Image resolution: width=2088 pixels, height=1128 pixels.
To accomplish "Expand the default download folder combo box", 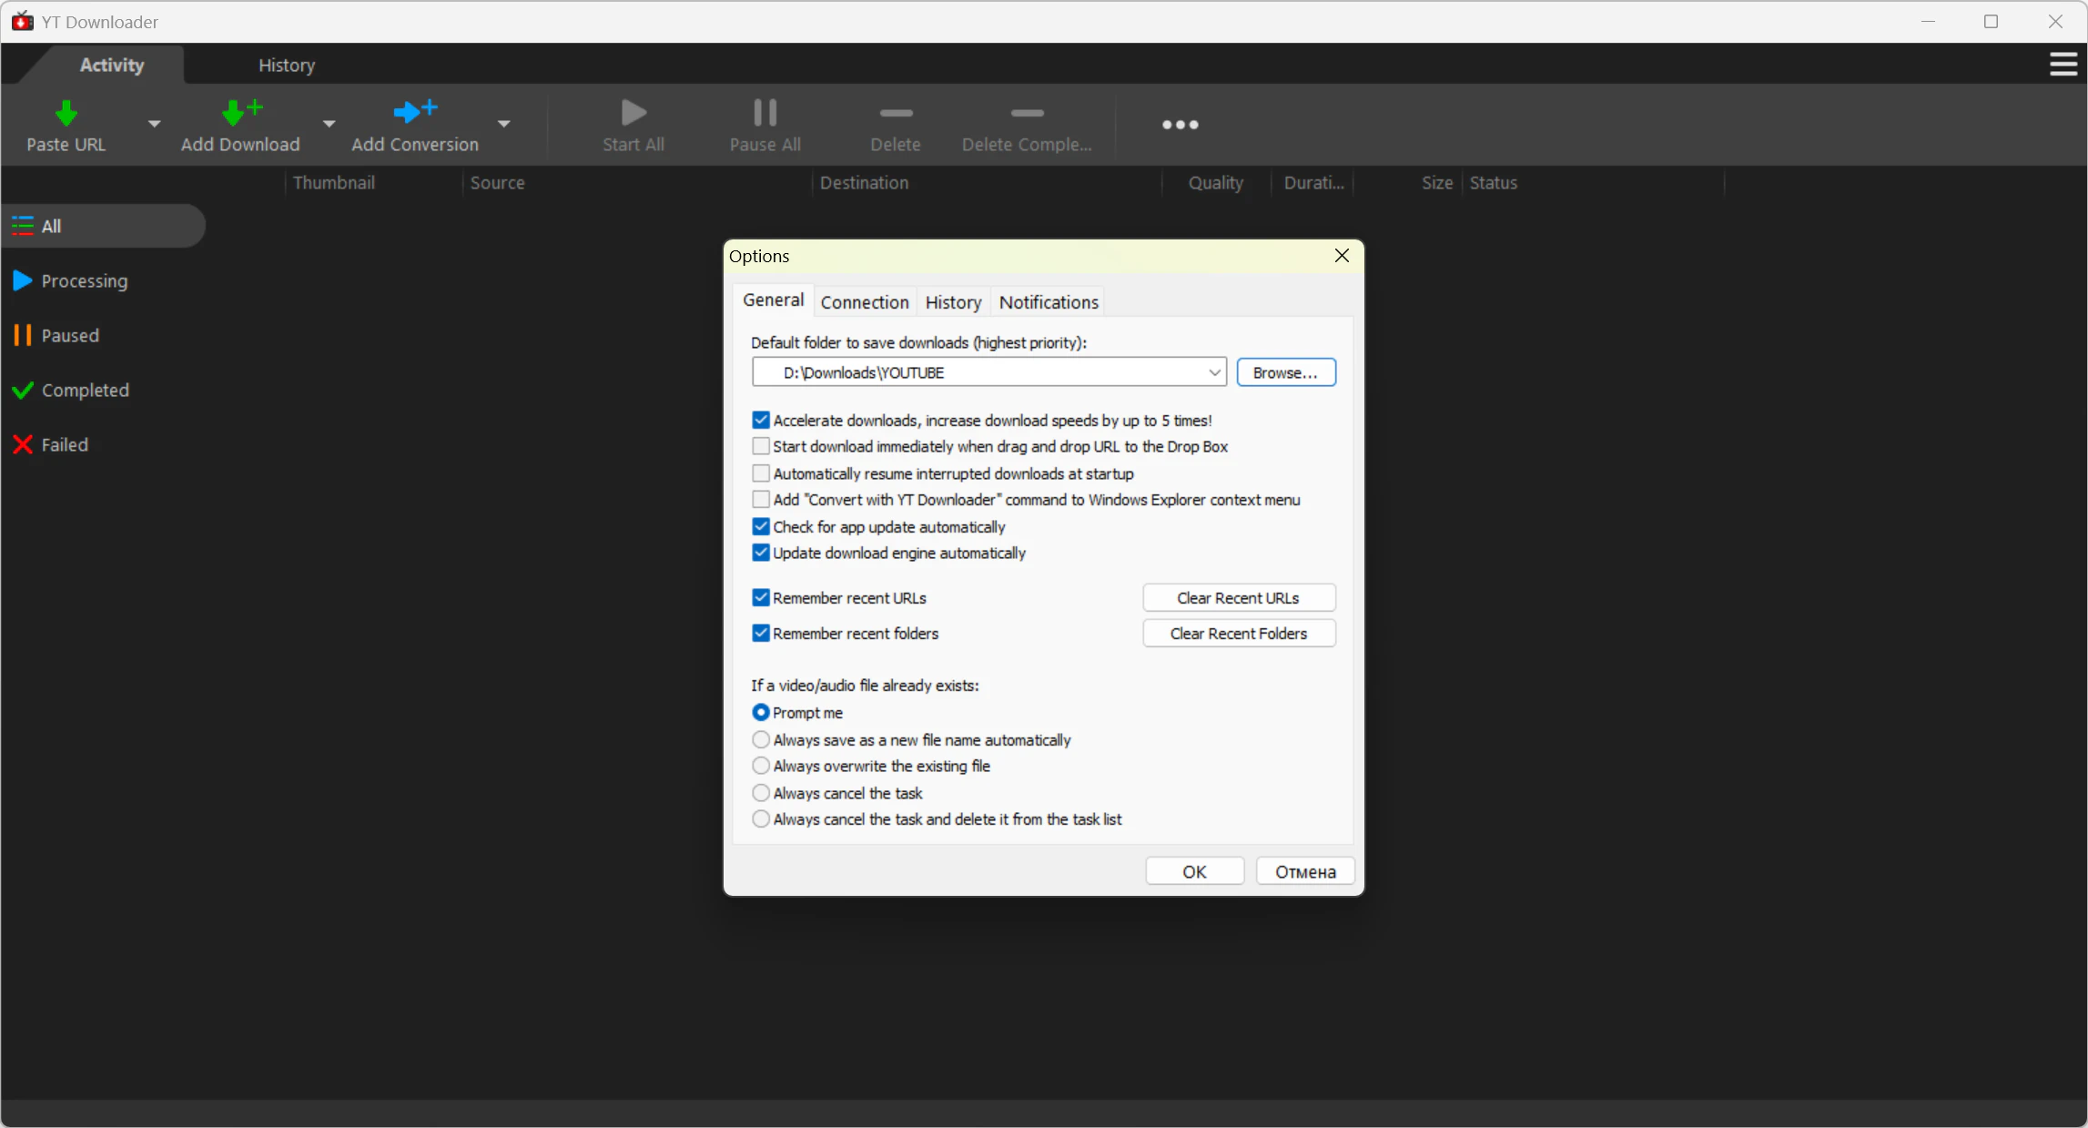I will 1213,372.
